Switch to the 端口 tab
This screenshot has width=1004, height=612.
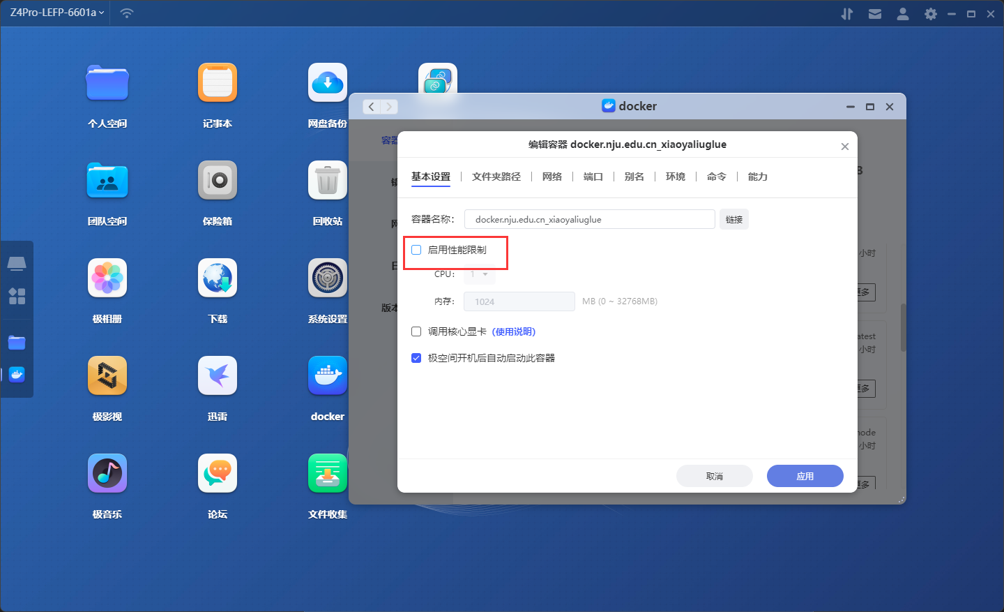(593, 177)
